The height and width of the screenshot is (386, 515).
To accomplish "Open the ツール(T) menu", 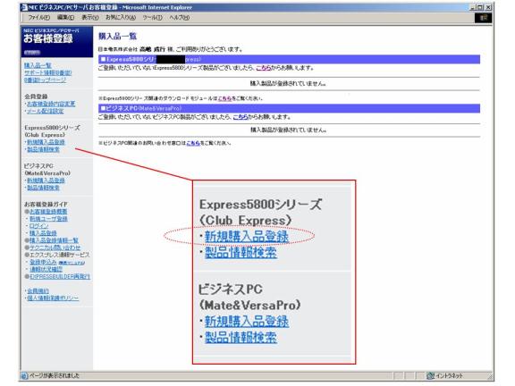I will point(152,17).
